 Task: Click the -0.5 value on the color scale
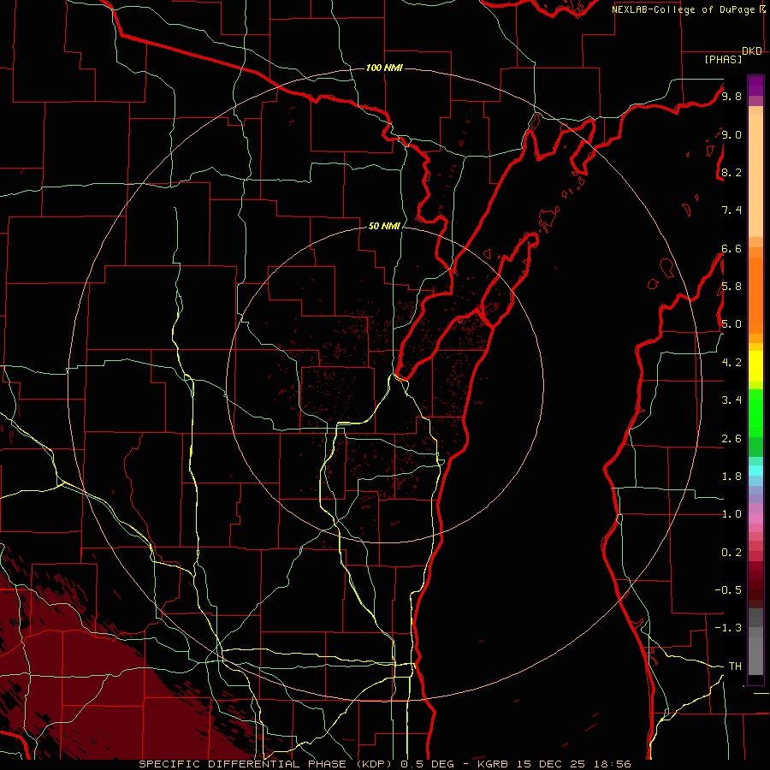(728, 589)
